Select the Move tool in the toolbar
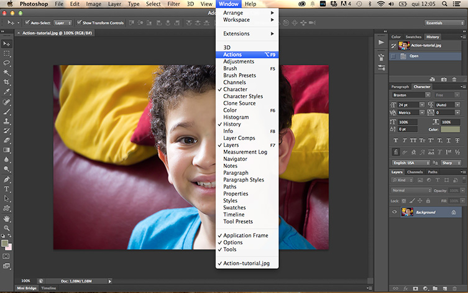The image size is (468, 293). point(7,44)
